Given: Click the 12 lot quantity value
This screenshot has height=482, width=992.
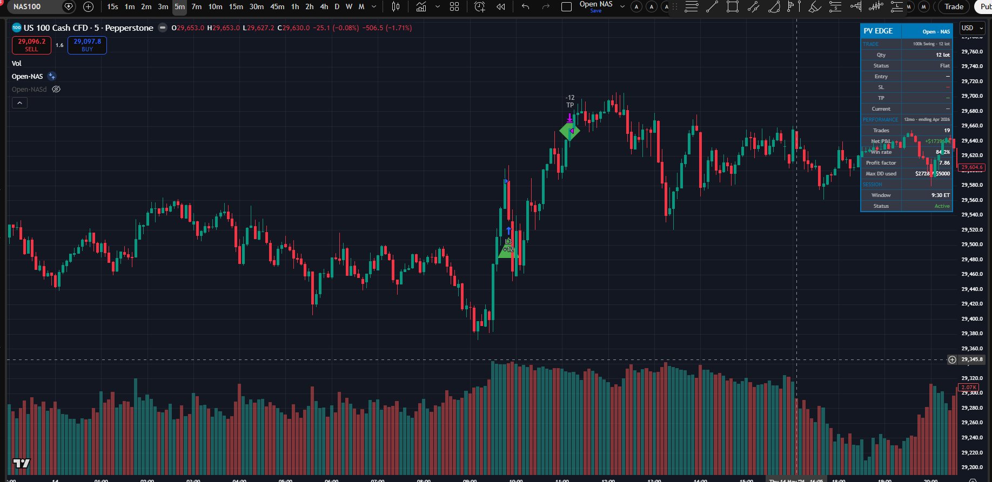Looking at the screenshot, I should [942, 55].
